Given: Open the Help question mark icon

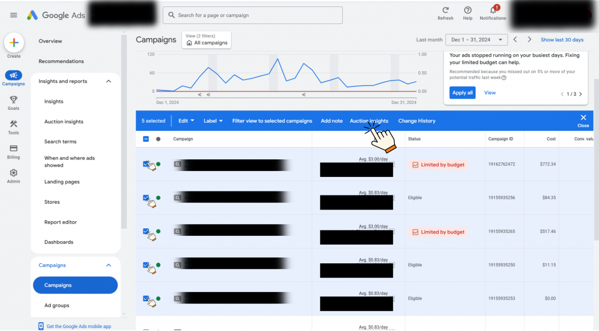Looking at the screenshot, I should (467, 11).
